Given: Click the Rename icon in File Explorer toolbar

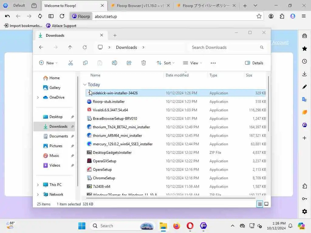Looking at the screenshot, I should coord(114,63).
